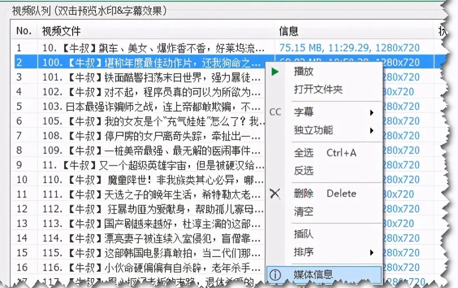Select video 111 天选之子的晚年生活
The image size is (458, 288).
point(151,195)
